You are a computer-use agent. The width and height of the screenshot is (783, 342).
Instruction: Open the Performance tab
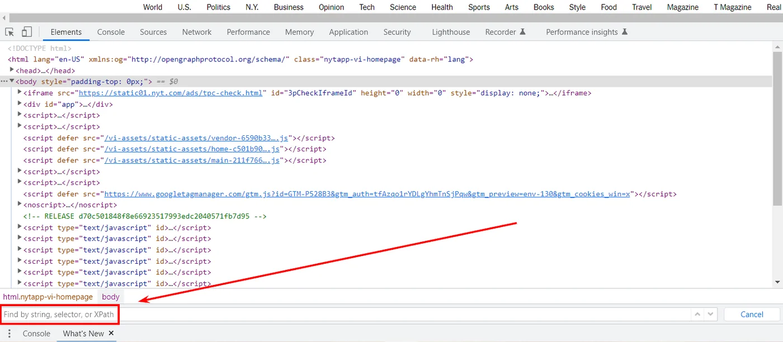click(x=248, y=32)
